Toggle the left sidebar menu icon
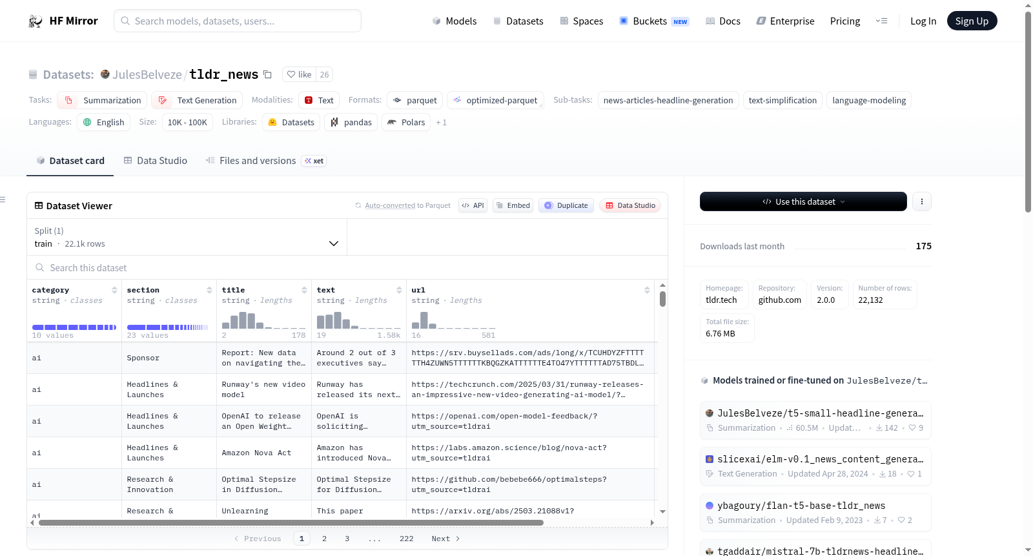This screenshot has width=1033, height=556. [3, 200]
